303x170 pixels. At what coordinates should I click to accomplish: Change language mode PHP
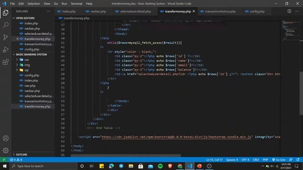265,160
